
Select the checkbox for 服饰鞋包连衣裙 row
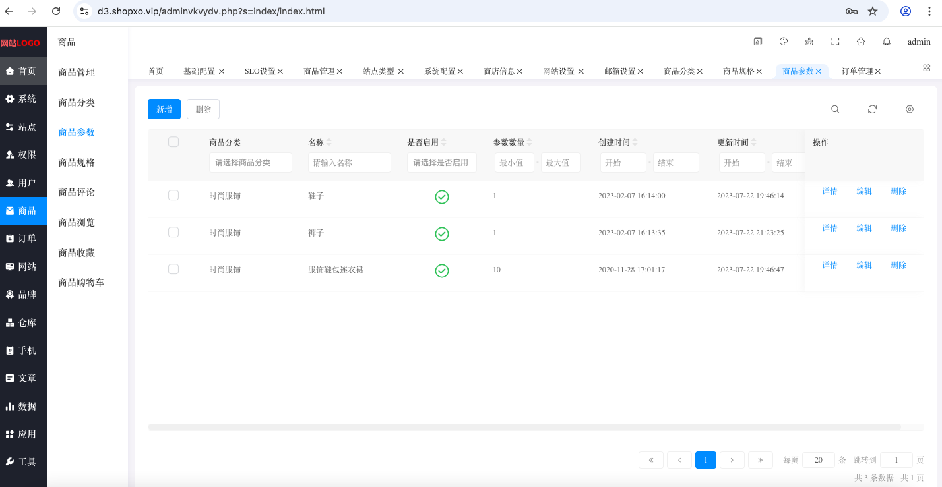[173, 269]
